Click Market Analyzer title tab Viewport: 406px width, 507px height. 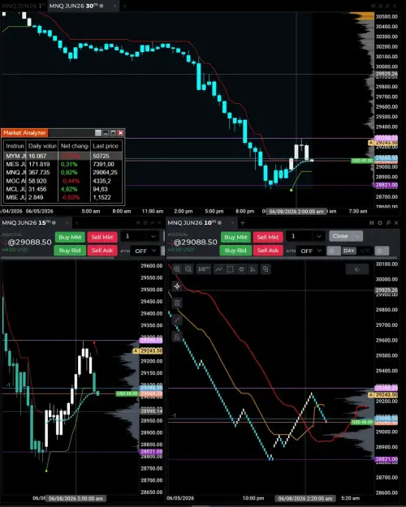pos(24,132)
